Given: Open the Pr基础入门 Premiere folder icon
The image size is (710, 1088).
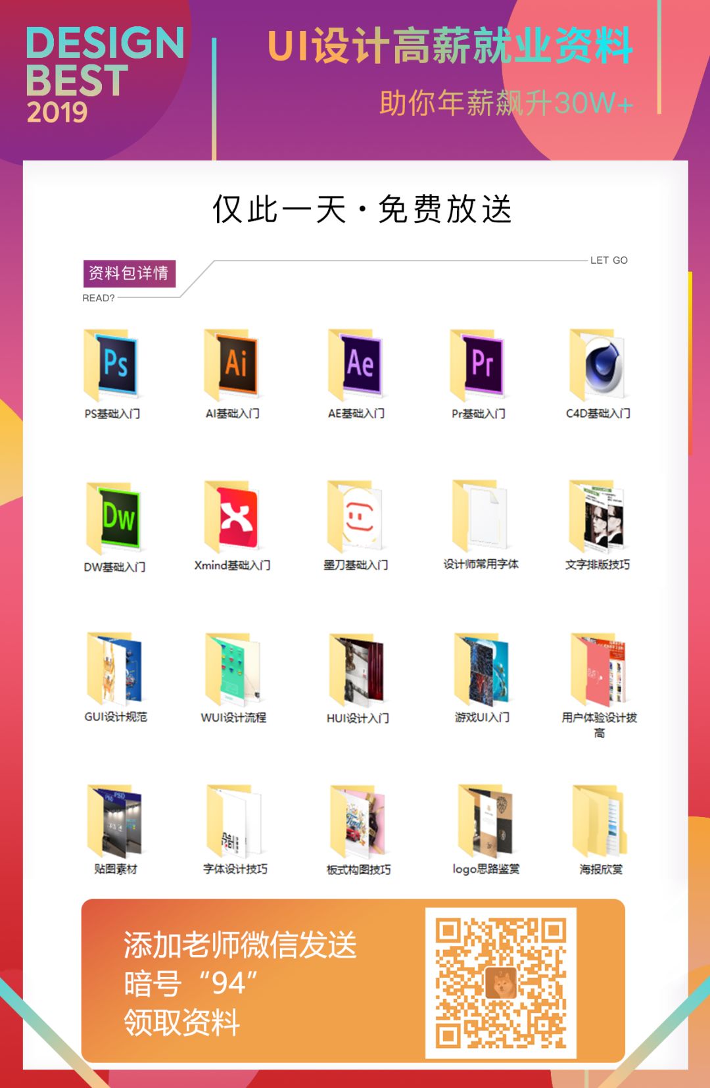Looking at the screenshot, I should tap(477, 365).
